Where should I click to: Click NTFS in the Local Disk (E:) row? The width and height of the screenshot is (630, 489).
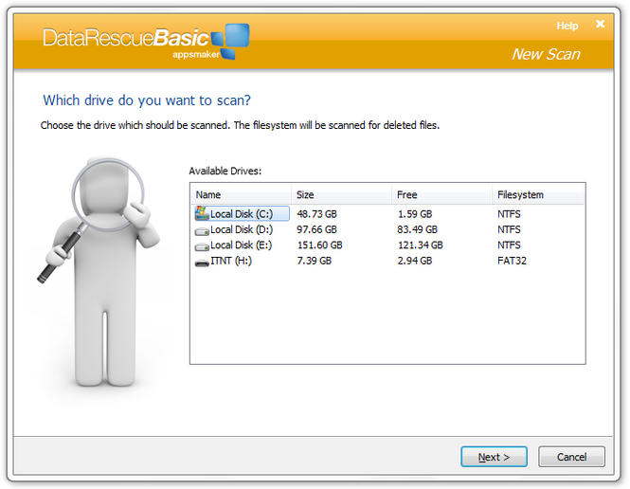pos(509,245)
